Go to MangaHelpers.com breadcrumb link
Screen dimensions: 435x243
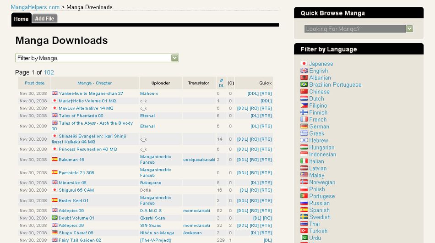tap(35, 7)
